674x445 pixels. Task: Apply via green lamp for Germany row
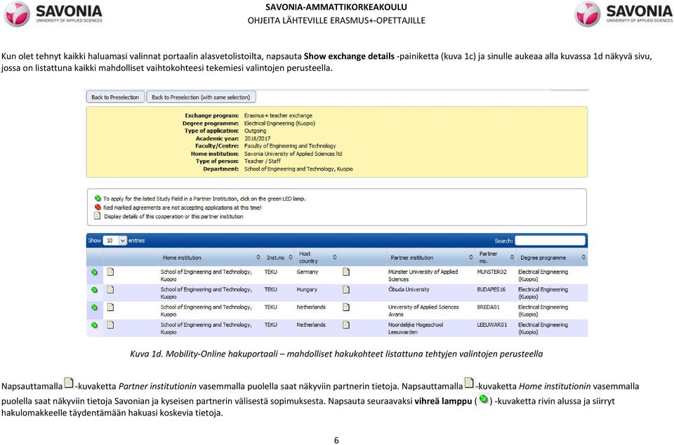coord(95,272)
